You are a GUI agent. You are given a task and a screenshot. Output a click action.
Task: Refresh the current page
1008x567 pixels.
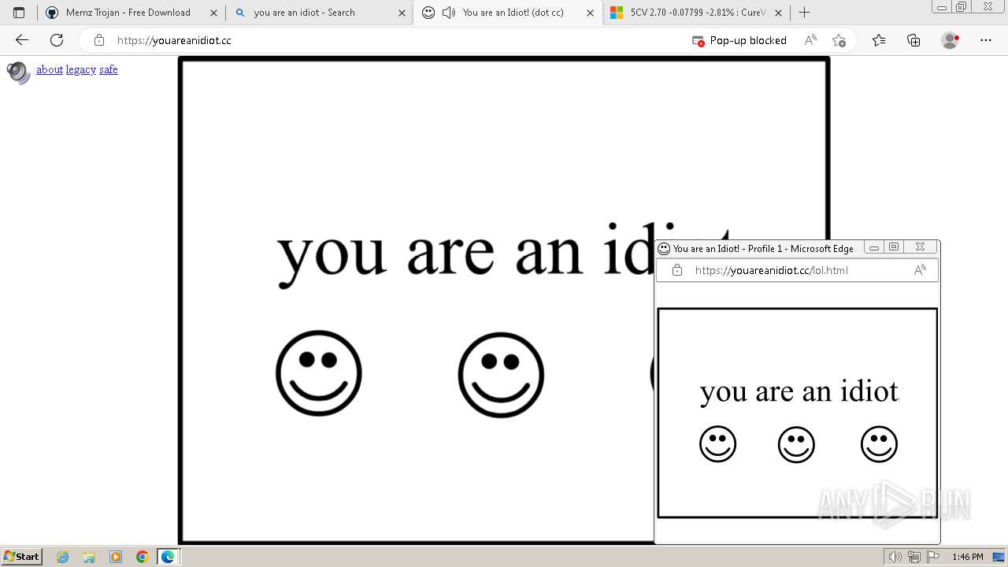coord(57,40)
